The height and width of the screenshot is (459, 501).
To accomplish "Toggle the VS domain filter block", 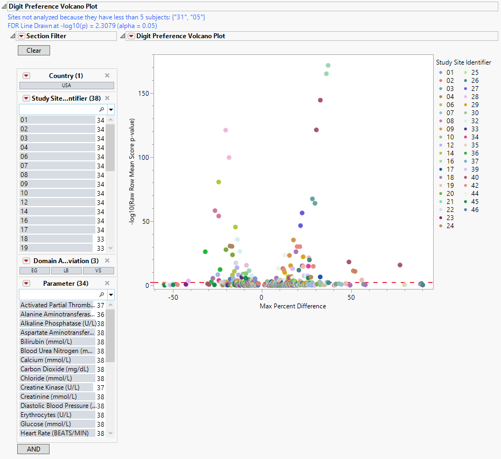I will tap(98, 271).
